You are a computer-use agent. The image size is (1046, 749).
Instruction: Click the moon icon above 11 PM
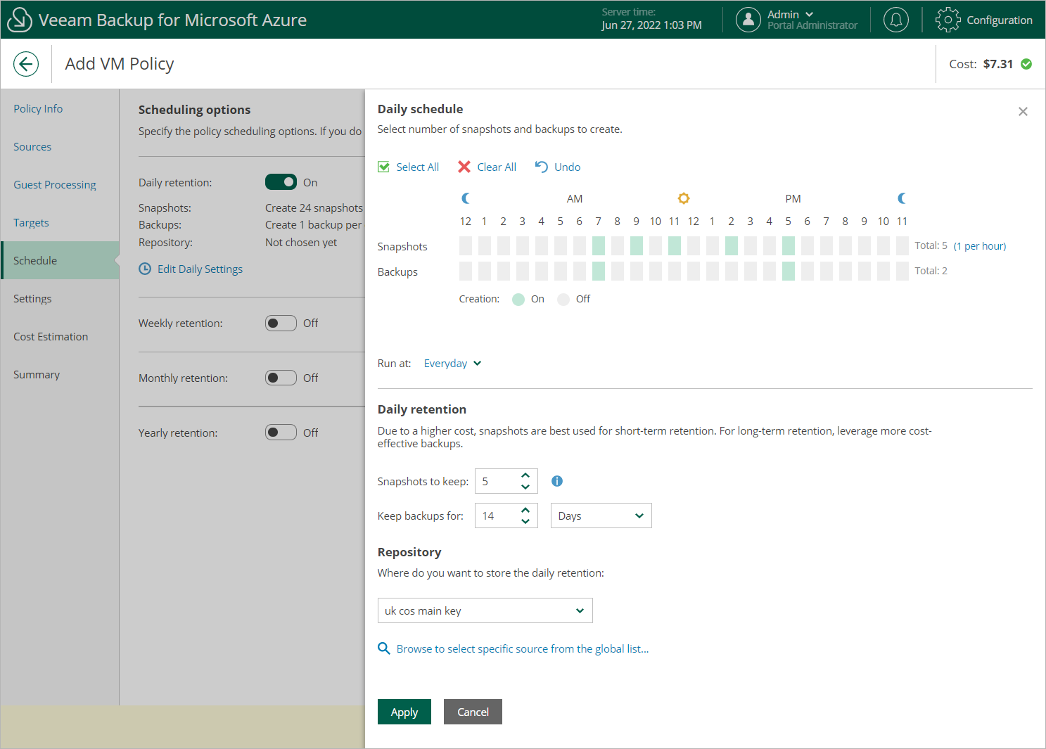902,198
